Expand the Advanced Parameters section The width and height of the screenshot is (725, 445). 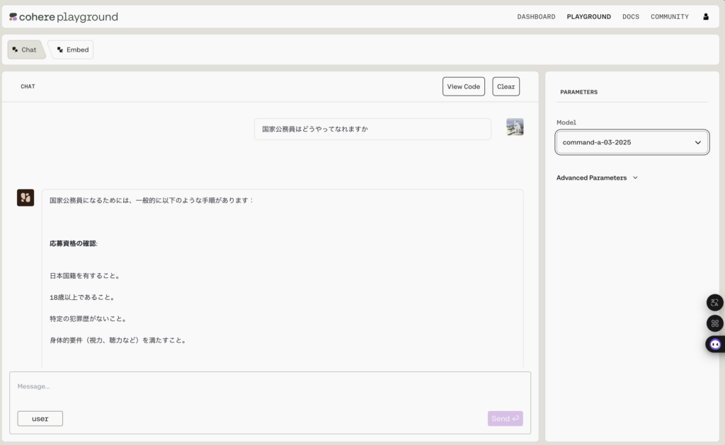pyautogui.click(x=597, y=178)
